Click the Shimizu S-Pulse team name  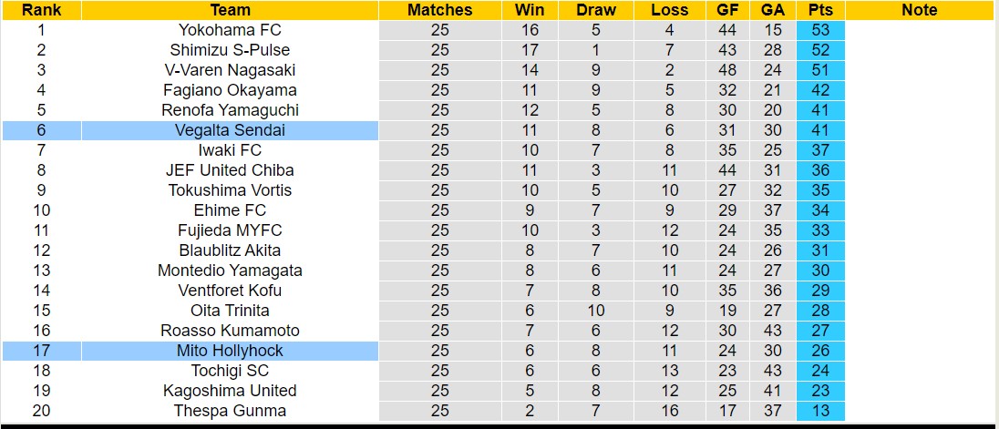pos(230,50)
